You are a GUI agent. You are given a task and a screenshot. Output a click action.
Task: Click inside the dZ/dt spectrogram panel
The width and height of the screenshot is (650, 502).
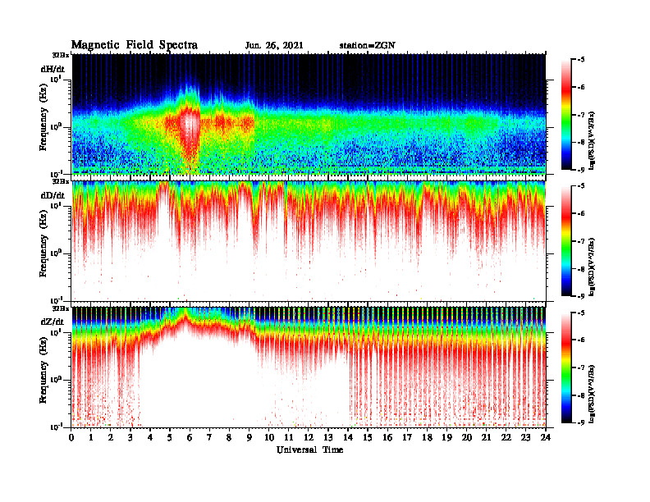309,367
